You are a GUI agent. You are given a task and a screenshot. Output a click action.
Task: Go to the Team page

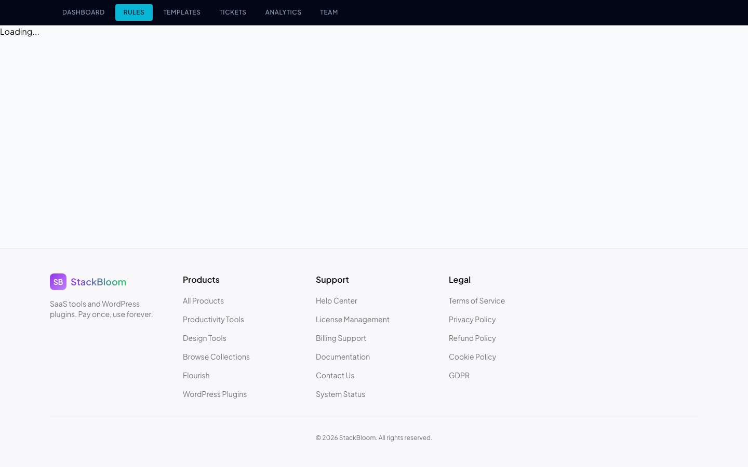click(329, 12)
